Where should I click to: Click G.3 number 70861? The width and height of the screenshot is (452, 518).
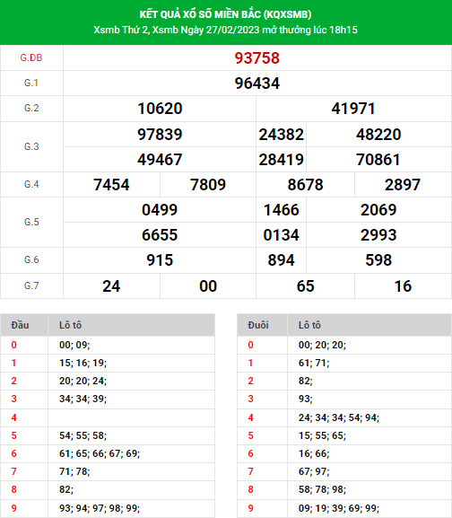click(378, 160)
